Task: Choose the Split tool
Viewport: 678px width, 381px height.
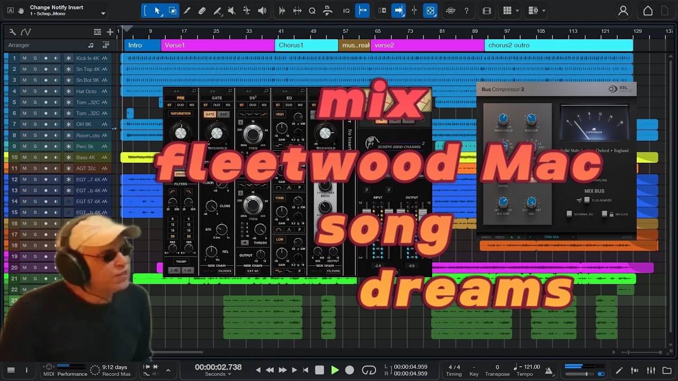Action: [x=187, y=11]
